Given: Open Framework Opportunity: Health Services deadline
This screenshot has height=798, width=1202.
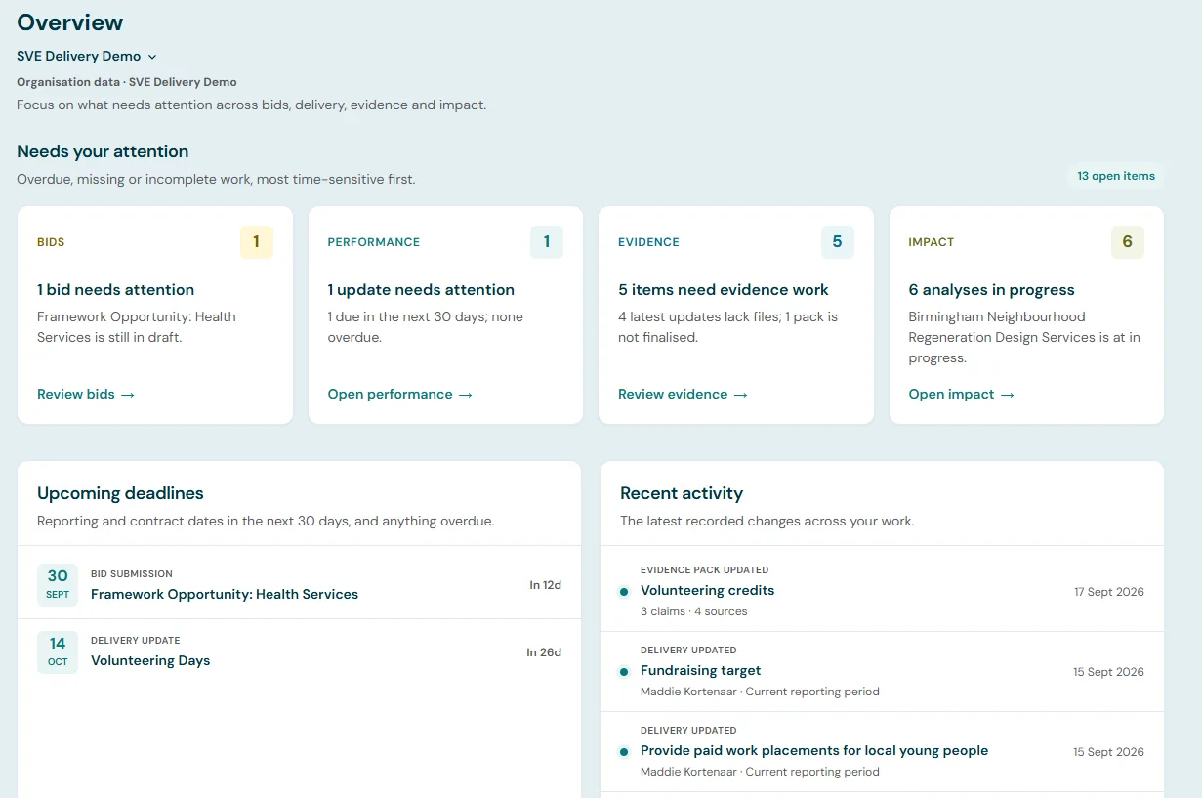Looking at the screenshot, I should click(x=225, y=594).
